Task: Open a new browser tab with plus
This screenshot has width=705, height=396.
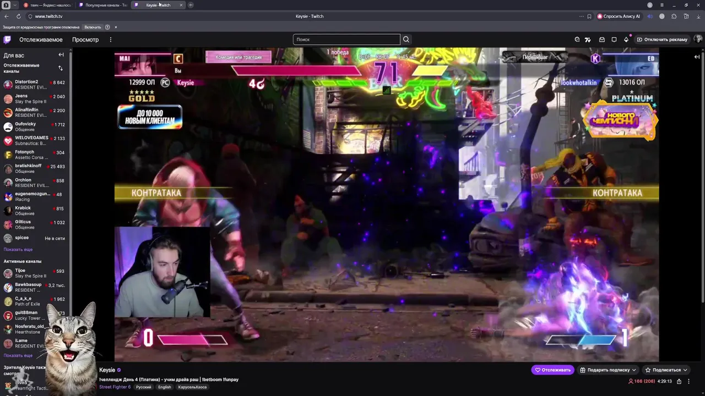Action: 191,5
